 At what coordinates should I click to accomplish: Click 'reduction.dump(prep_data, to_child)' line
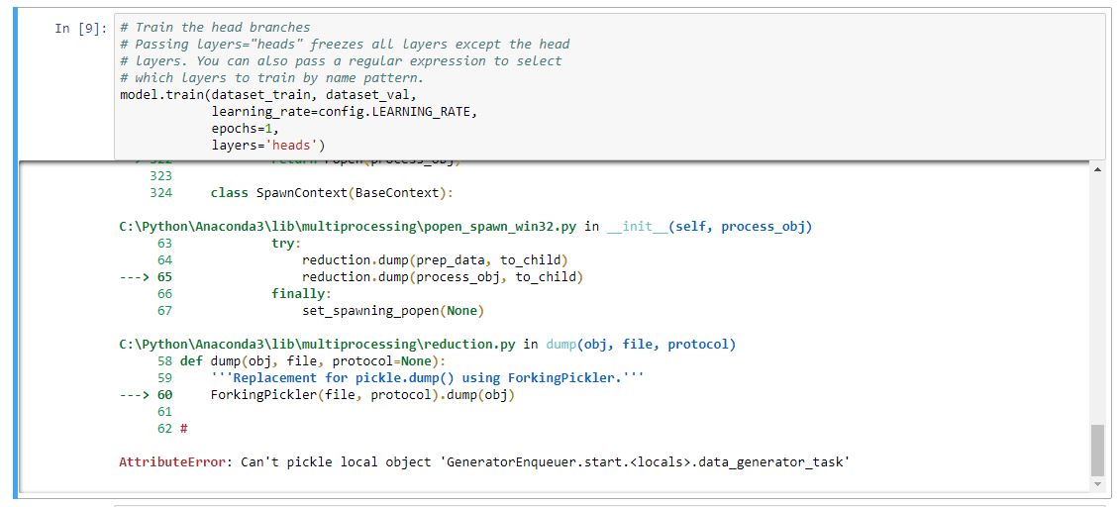point(435,259)
